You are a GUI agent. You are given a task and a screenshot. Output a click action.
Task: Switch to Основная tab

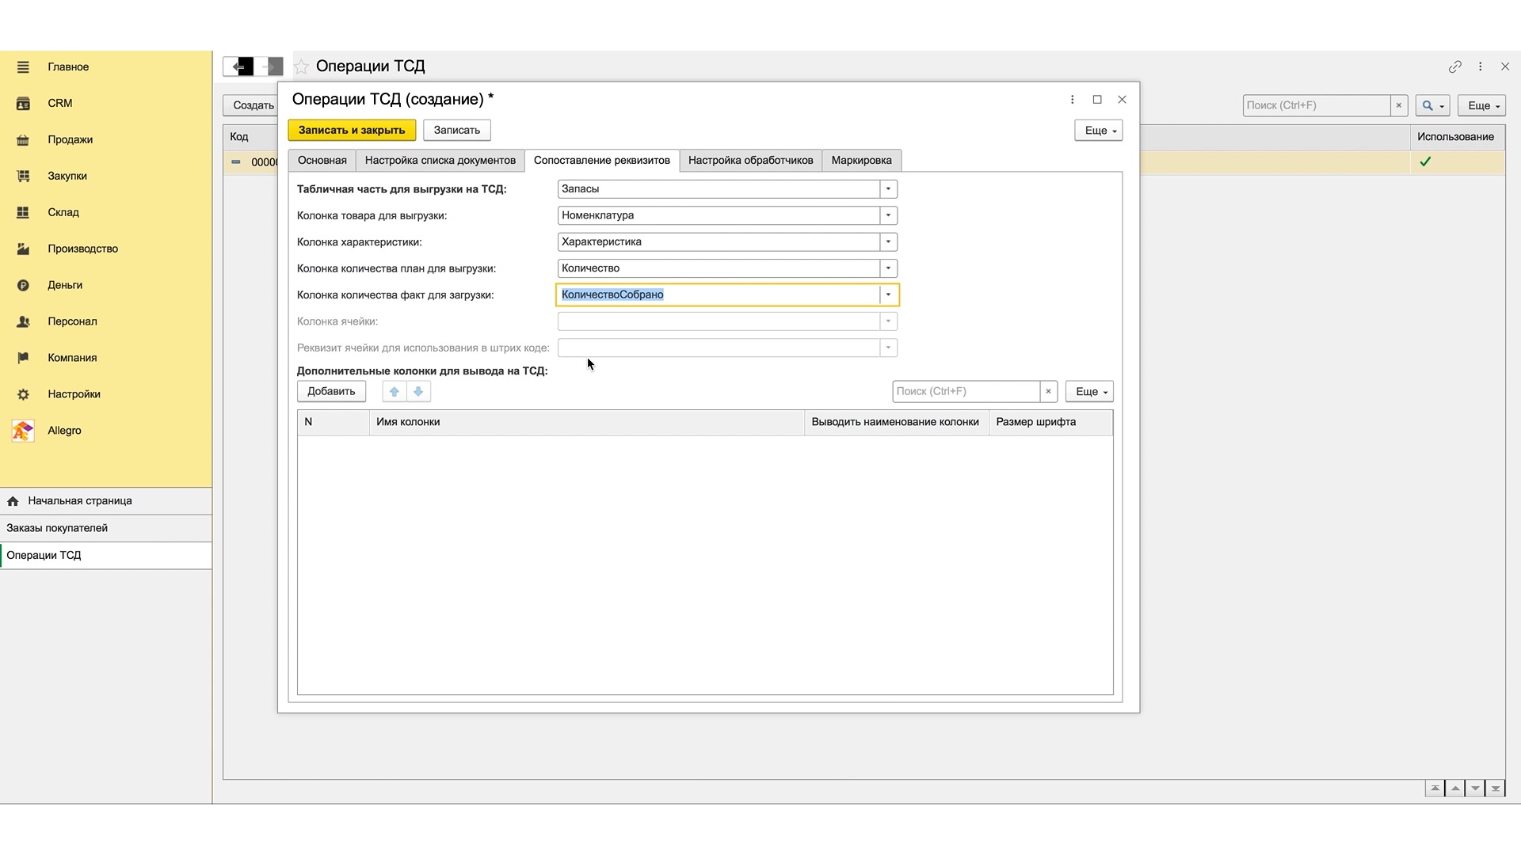point(322,161)
